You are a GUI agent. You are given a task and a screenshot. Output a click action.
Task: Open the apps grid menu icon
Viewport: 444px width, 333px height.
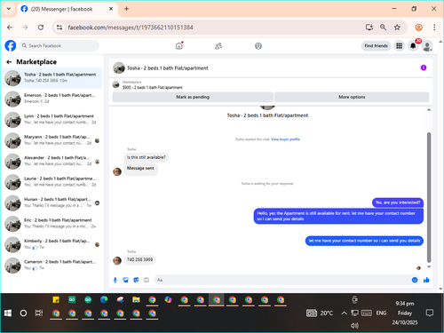click(399, 46)
